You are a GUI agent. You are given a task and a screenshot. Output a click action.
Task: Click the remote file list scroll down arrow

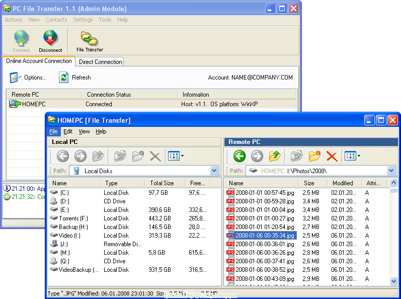(x=393, y=281)
